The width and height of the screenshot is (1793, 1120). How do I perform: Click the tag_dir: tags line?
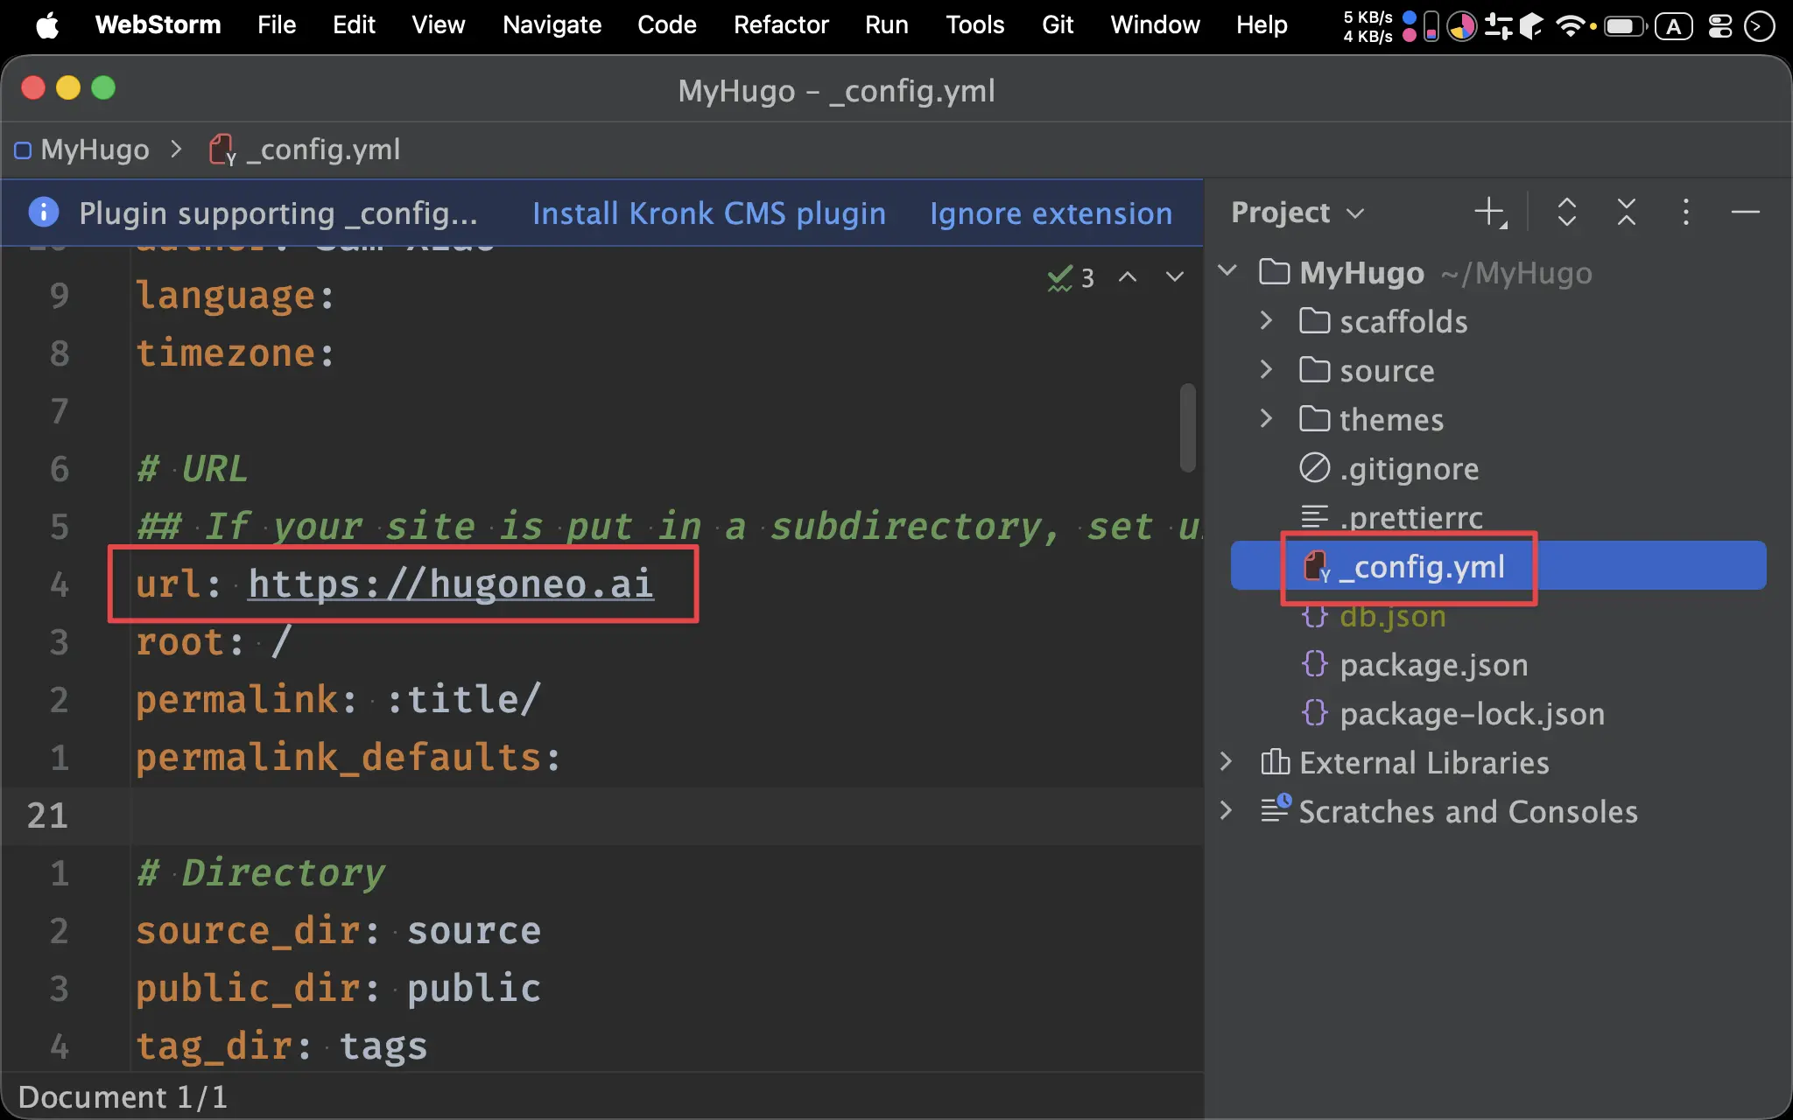click(281, 1046)
